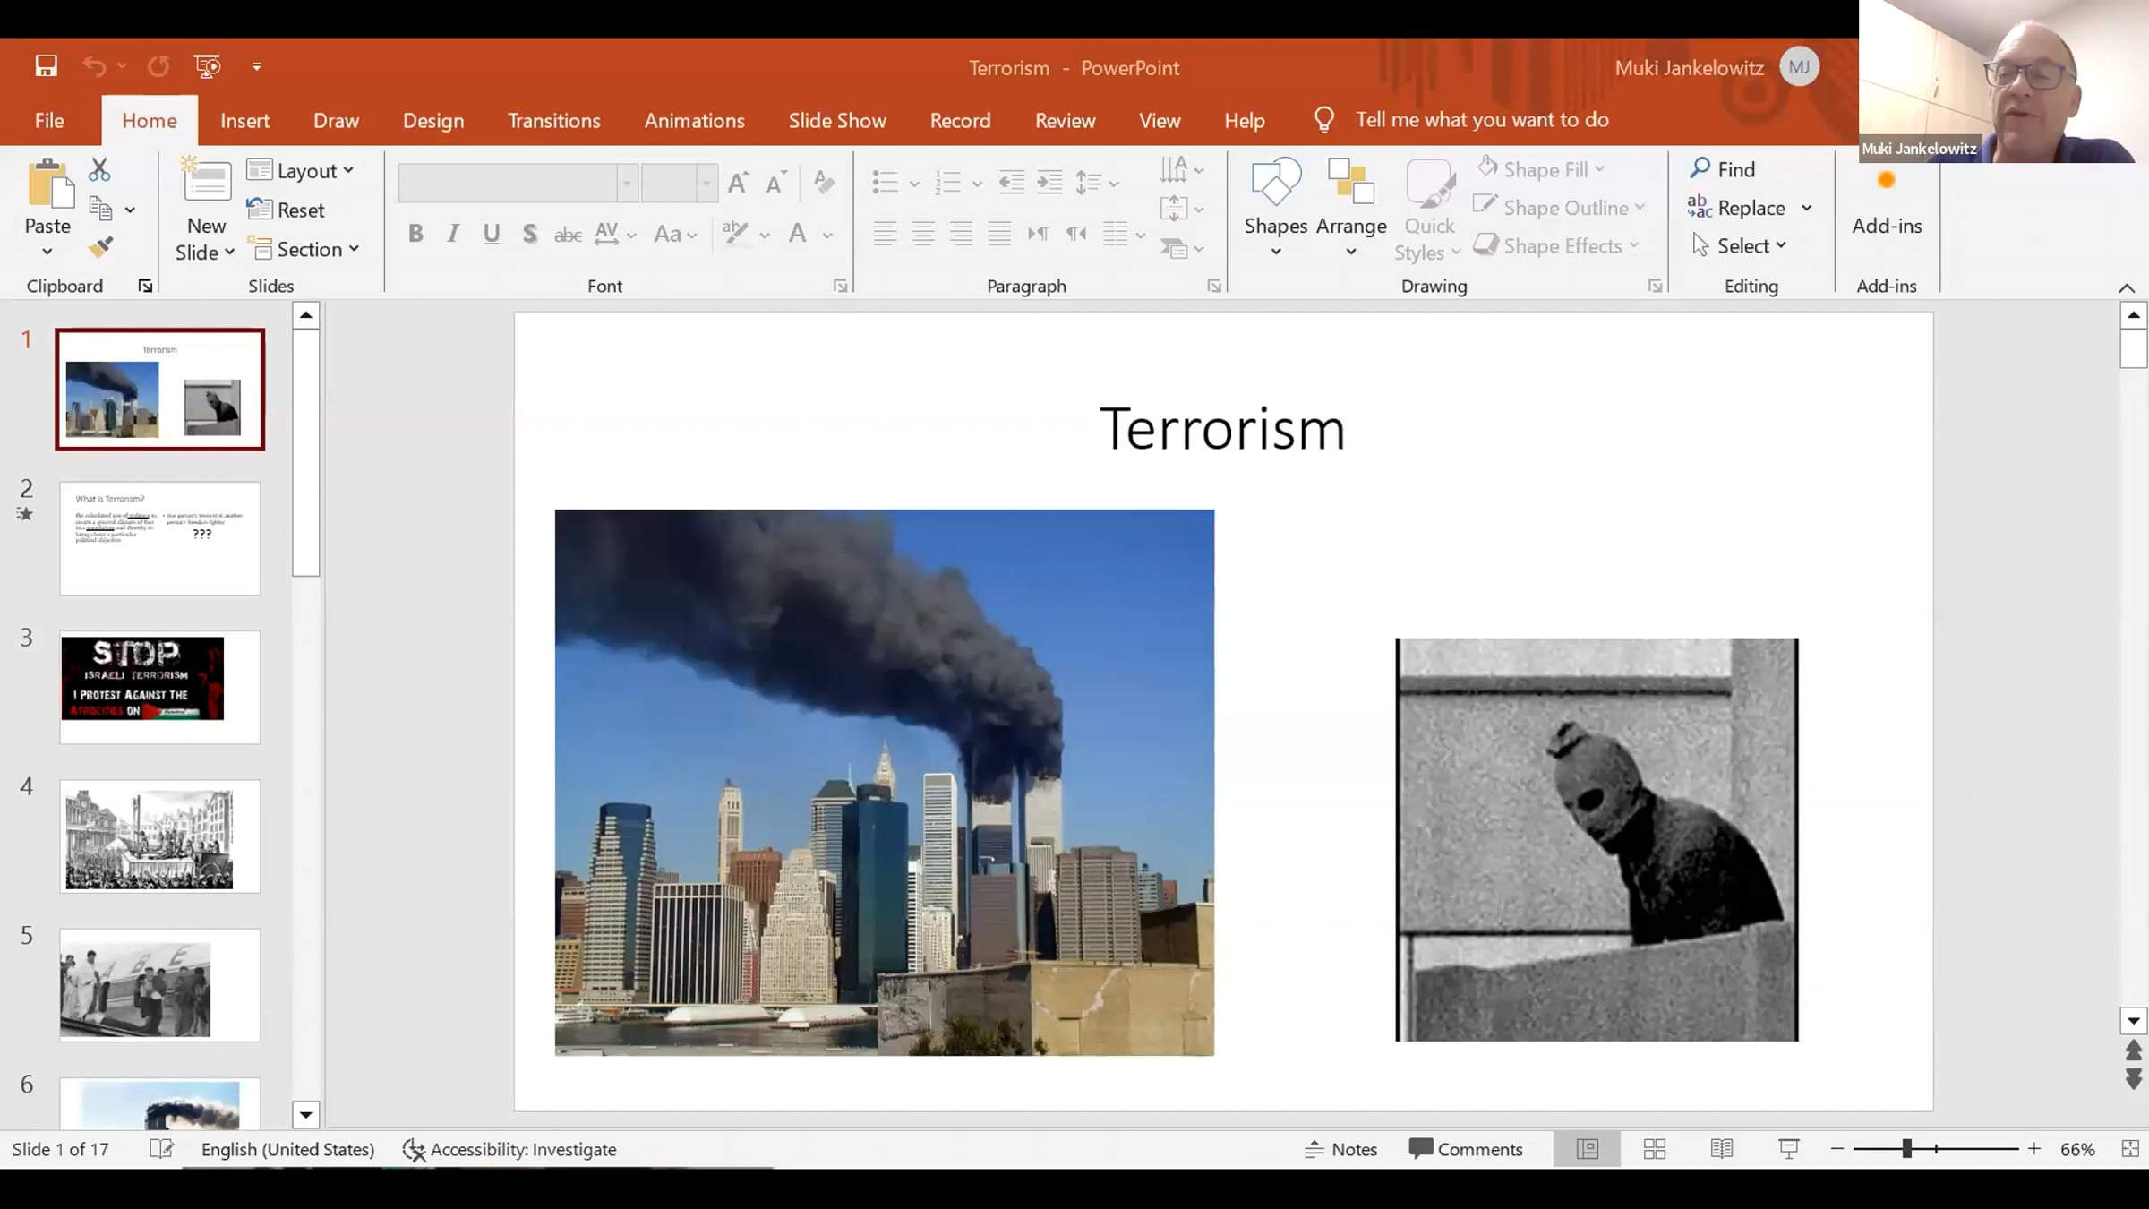Screen dimensions: 2149x1209
Task: Open the Comments pane
Action: click(1466, 1149)
